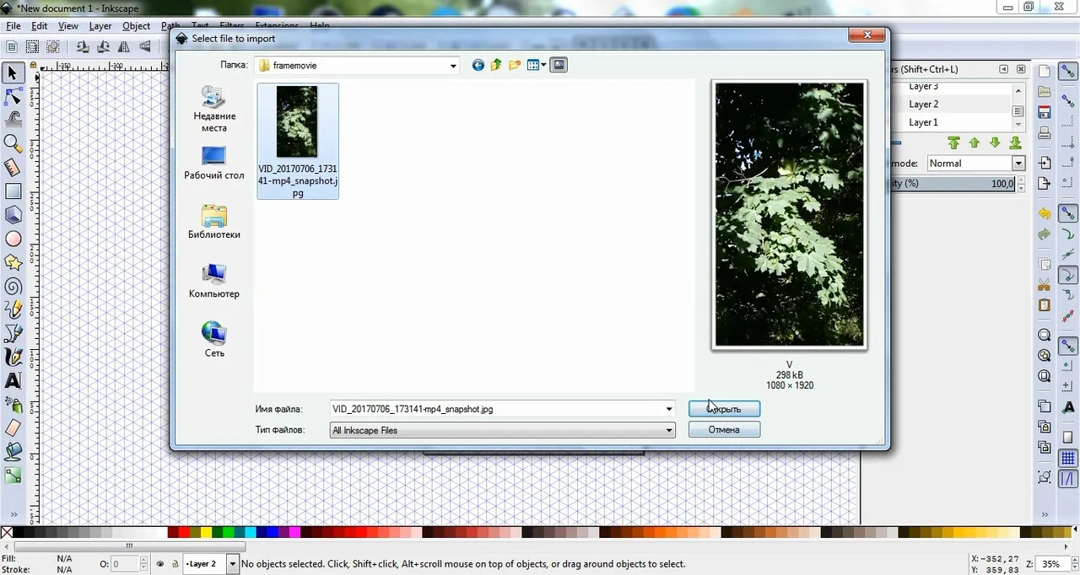This screenshot has height=575, width=1080.
Task: Click Raise layer to top icon
Action: click(953, 142)
